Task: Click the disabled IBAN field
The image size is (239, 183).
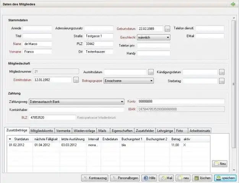Action: tap(181, 109)
